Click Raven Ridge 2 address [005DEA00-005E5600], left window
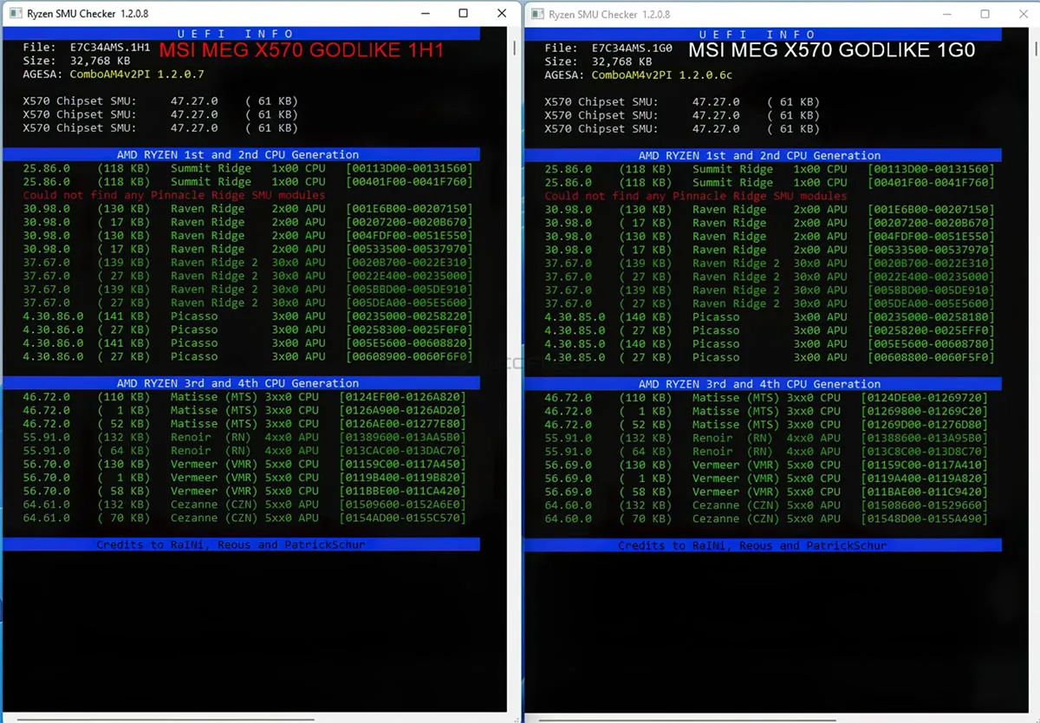Screen dimensions: 1040x723 coord(409,303)
